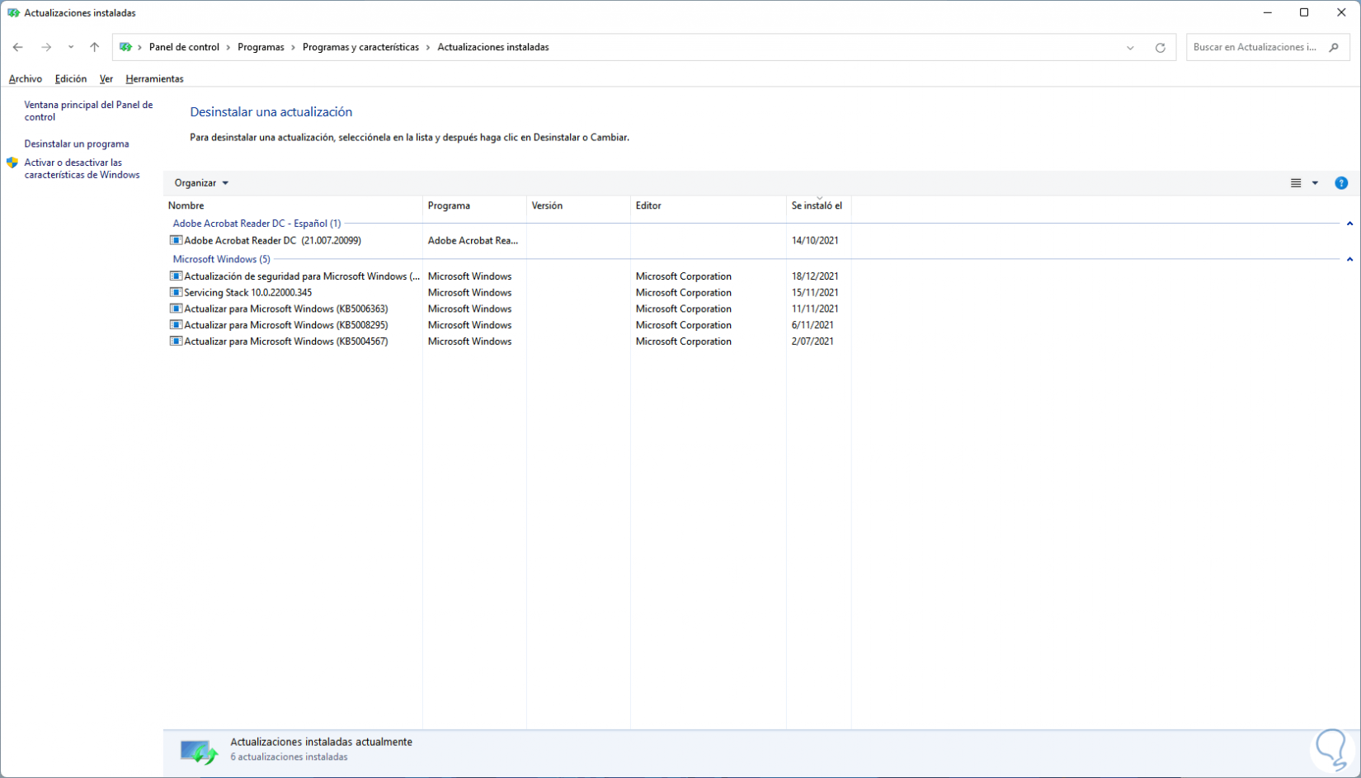
Task: Click the 2/07/2021 install date
Action: [x=812, y=342]
